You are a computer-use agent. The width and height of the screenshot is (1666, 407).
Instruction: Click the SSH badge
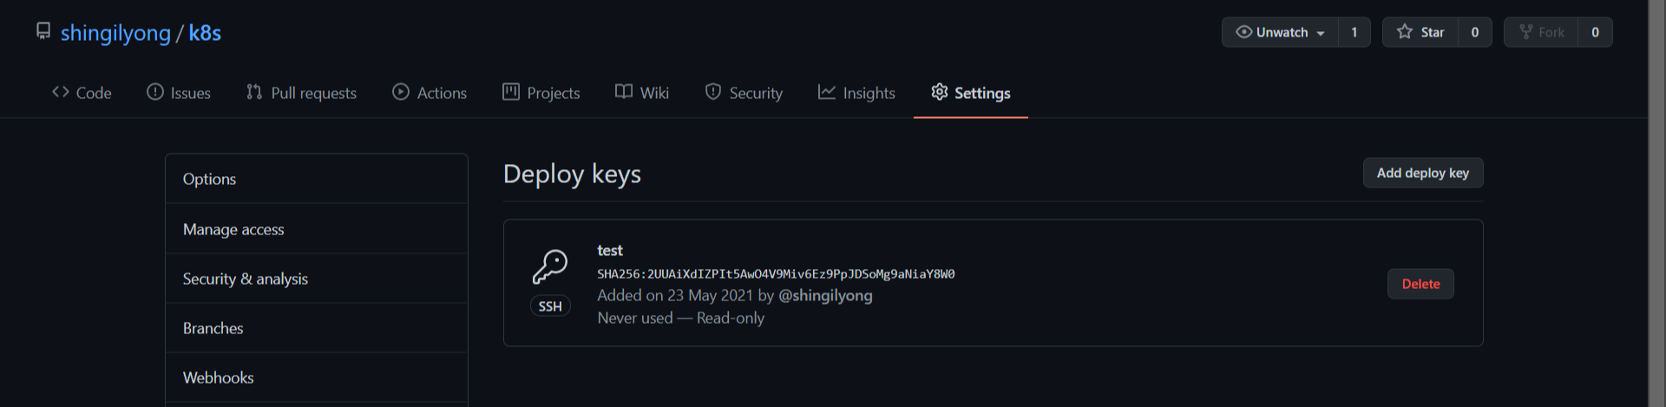pos(550,306)
